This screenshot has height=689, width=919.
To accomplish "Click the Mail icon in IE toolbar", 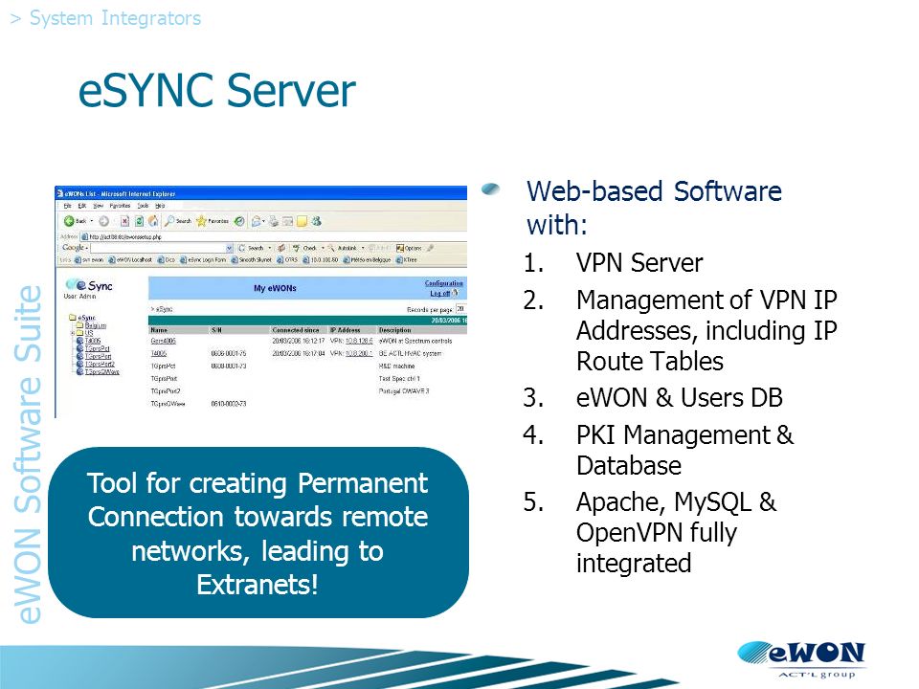I will coord(257,221).
